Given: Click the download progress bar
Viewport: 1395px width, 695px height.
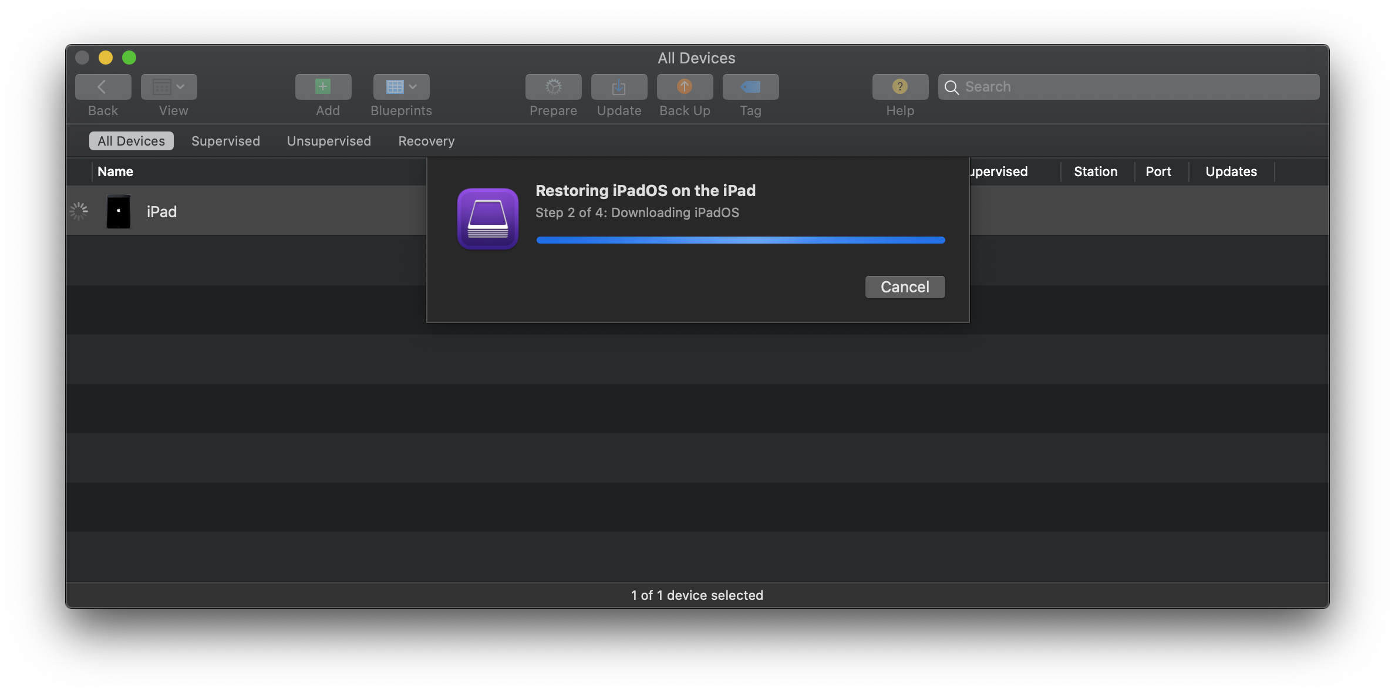Looking at the screenshot, I should point(740,240).
